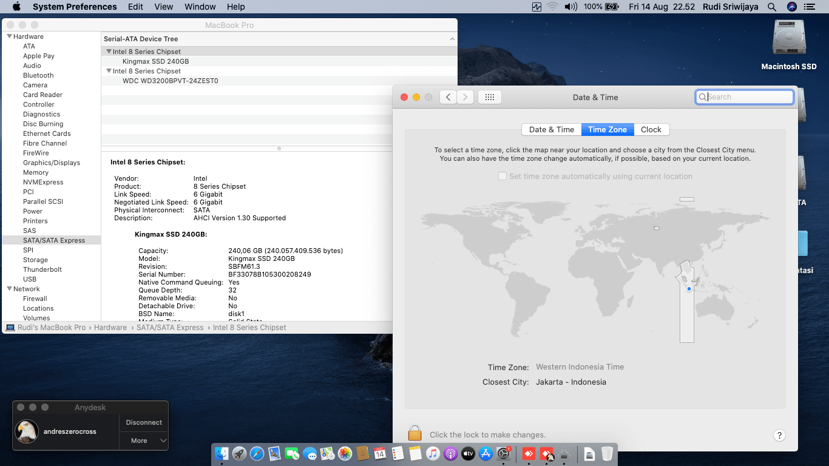Image resolution: width=829 pixels, height=466 pixels.
Task: Click the Wi-Fi status icon
Action: 552,7
